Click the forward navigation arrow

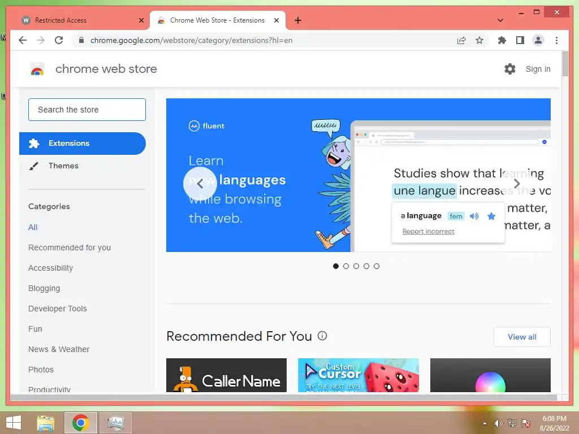click(41, 40)
